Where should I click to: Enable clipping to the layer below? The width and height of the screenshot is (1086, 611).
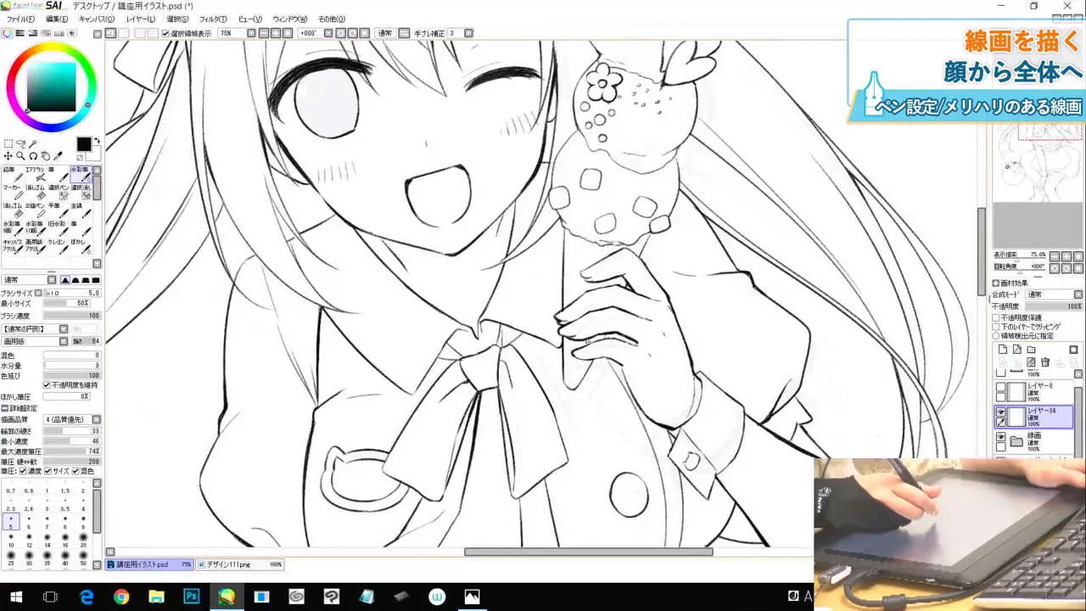point(997,325)
